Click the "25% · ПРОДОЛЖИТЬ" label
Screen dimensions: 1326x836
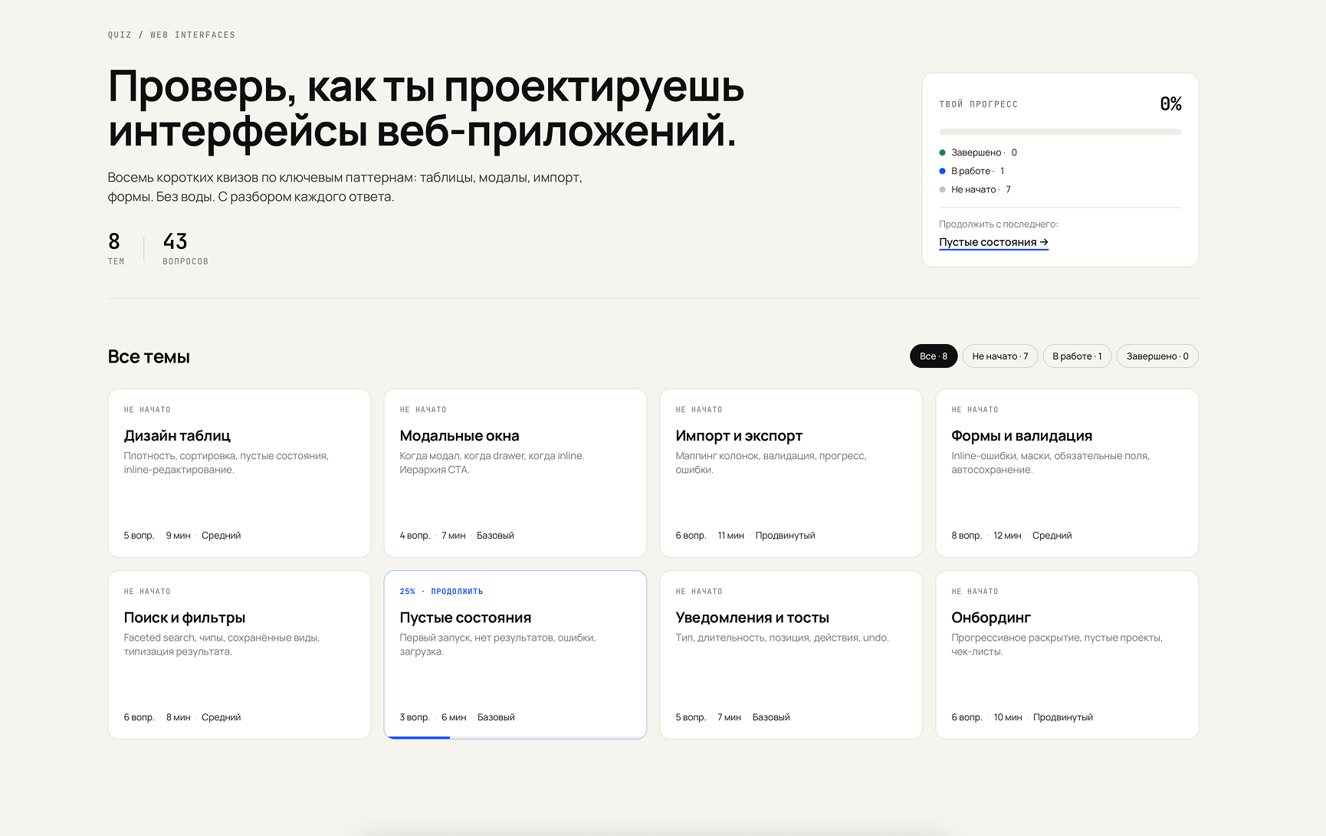441,592
